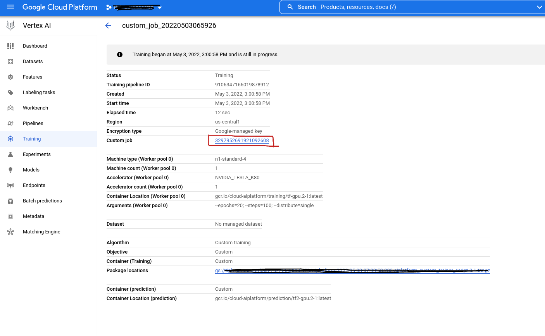Viewport: 545px width, 336px height.
Task: Click the Encryption type value Google-managed key
Action: [x=239, y=131]
